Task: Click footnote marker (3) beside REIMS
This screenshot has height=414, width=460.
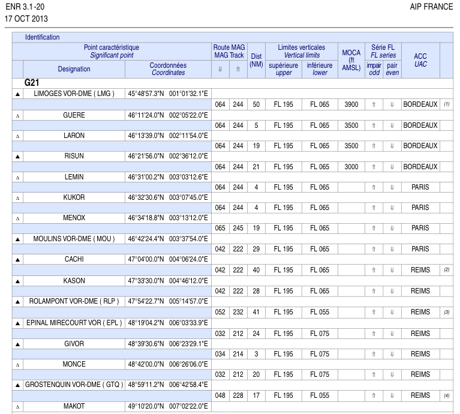Action: [446, 312]
